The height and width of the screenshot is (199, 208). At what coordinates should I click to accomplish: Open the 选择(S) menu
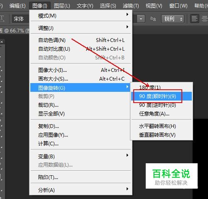click(x=108, y=6)
